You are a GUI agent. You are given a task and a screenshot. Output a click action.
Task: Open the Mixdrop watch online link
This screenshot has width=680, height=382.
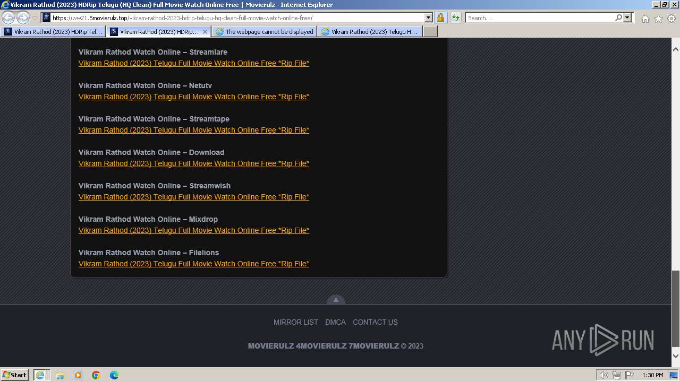tap(194, 230)
